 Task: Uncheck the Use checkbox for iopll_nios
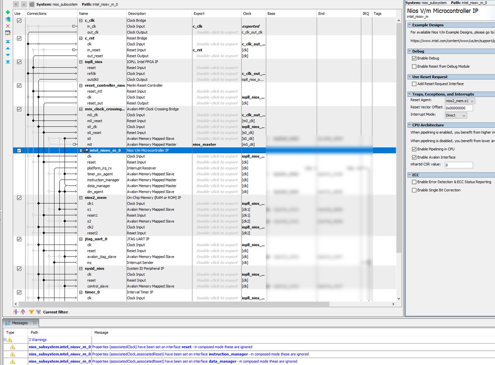19,62
